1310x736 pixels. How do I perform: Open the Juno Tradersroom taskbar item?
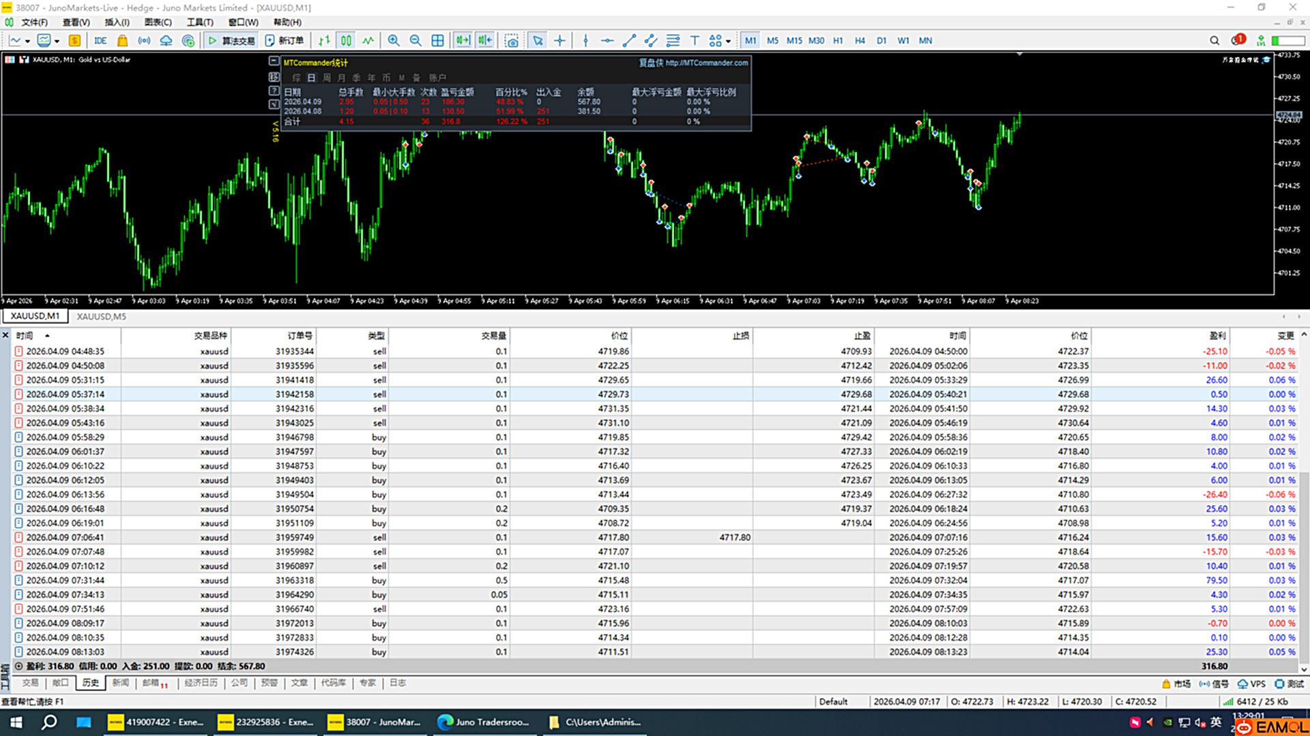[x=484, y=722]
